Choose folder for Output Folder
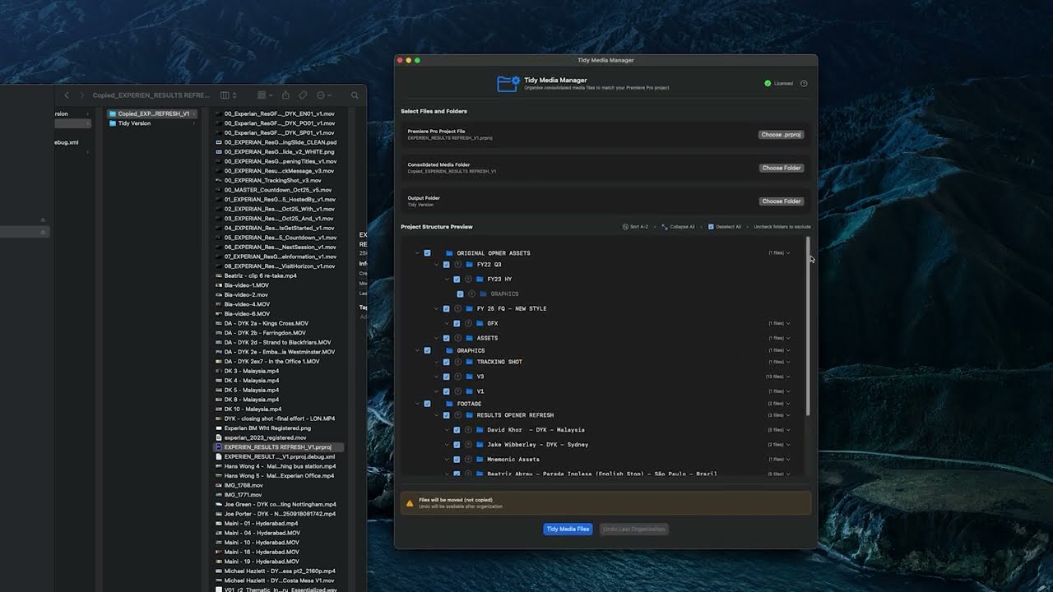This screenshot has width=1053, height=592. (x=781, y=201)
